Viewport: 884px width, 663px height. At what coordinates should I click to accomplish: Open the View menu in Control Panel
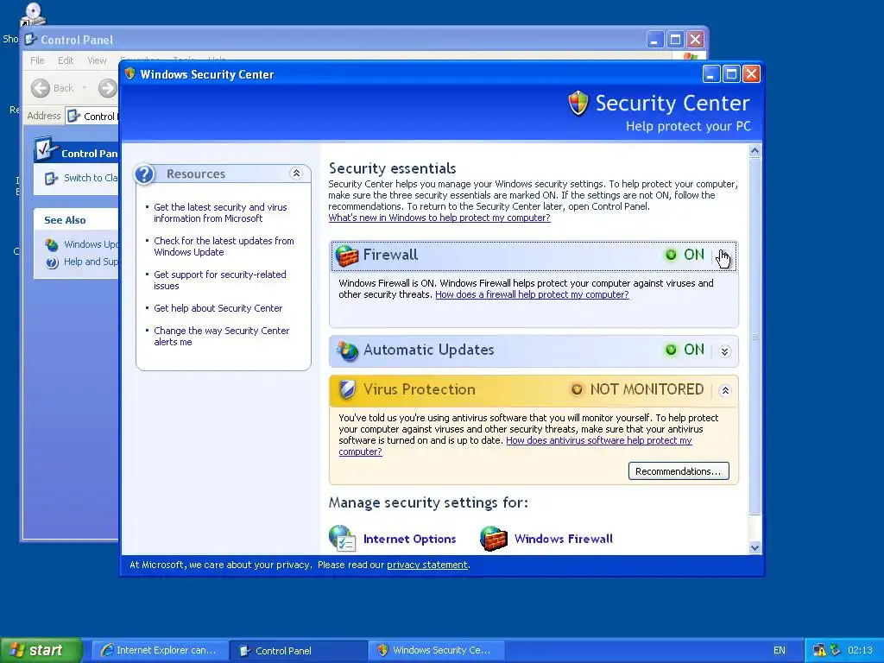[97, 60]
